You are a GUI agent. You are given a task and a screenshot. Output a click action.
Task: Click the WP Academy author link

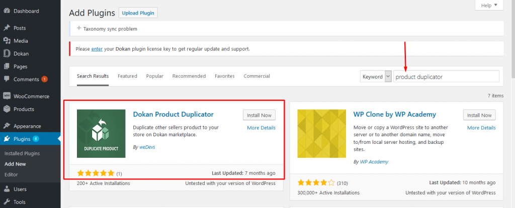tap(374, 162)
